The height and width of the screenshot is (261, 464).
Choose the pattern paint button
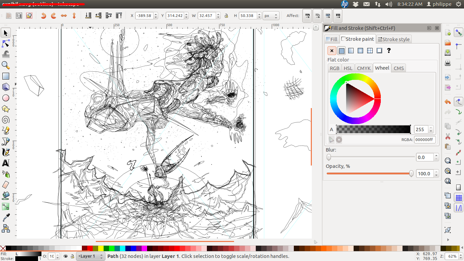[x=370, y=51]
